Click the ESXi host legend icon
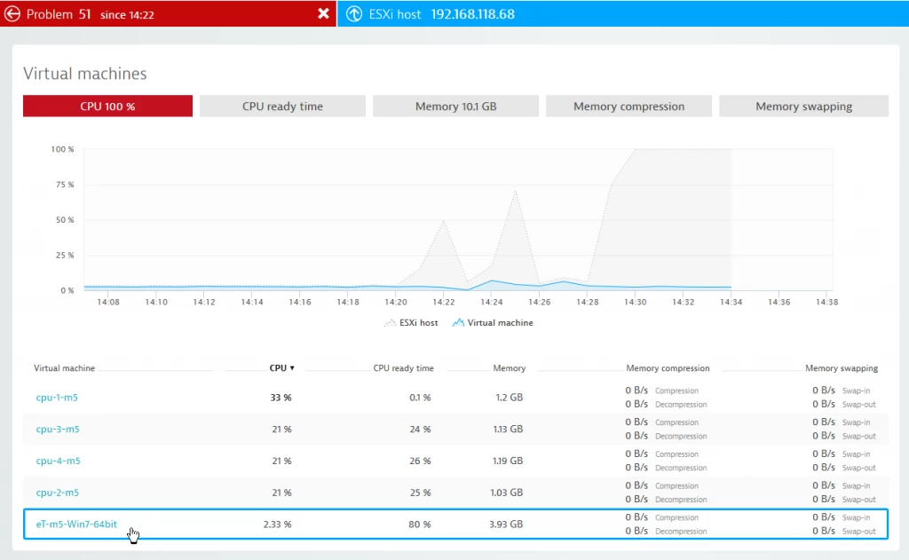This screenshot has width=909, height=560. point(391,323)
